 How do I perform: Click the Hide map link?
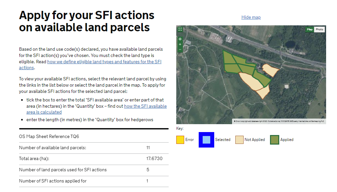[251, 17]
